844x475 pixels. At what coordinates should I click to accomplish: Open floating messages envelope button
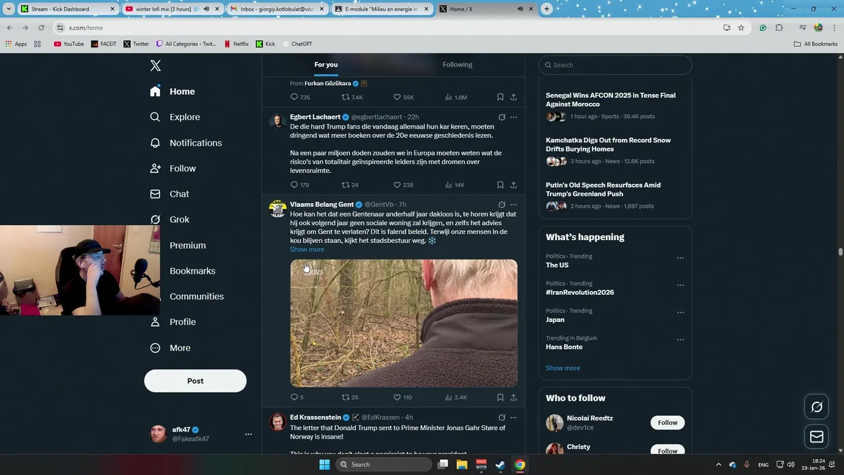pyautogui.click(x=816, y=437)
